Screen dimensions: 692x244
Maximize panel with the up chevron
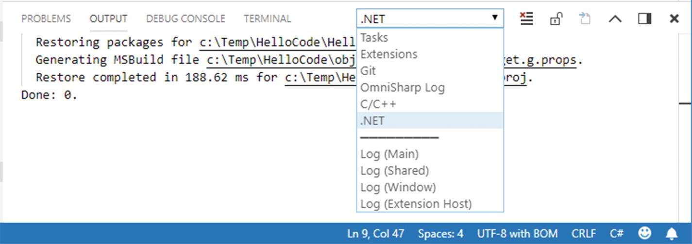615,19
